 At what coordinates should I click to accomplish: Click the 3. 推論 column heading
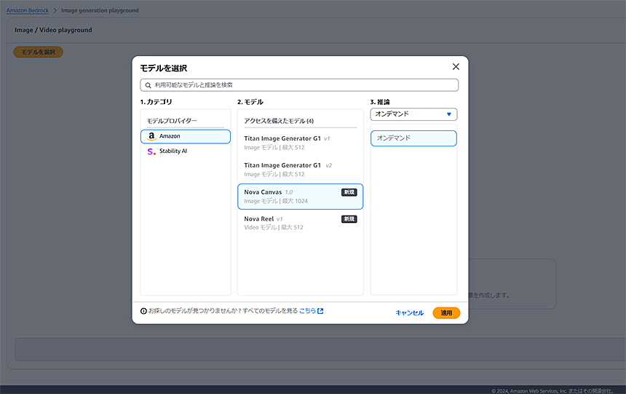pos(380,102)
